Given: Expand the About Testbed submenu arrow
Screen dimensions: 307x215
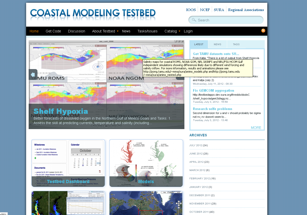Looking at the screenshot, I should 118,31.
